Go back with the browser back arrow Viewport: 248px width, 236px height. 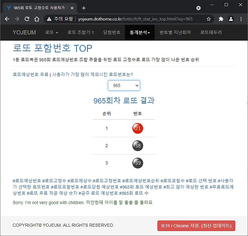coord(7,19)
